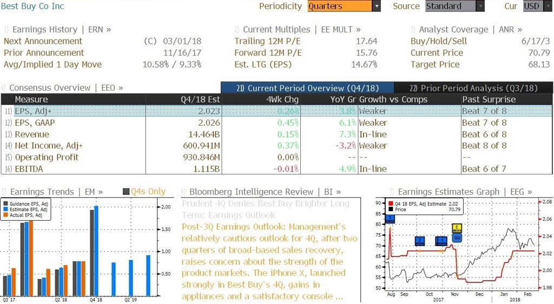Open the Post-3Q Earnings Outlook article text
Viewport: 554px width, 304px height.
click(269, 262)
